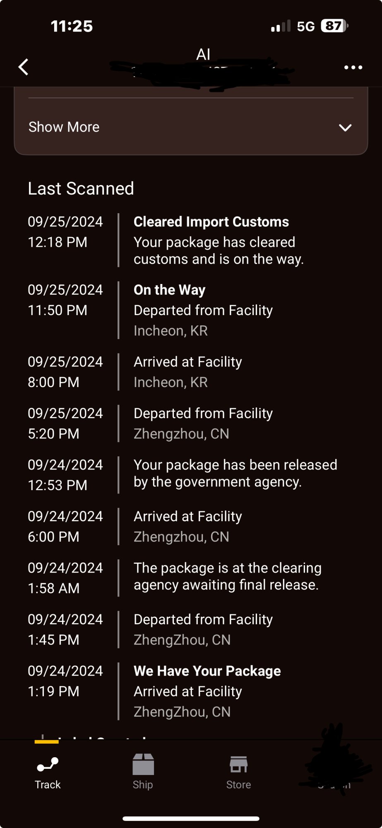The width and height of the screenshot is (382, 828).
Task: Select Arrived at Facility Incheon, KR entry
Action: 191,372
